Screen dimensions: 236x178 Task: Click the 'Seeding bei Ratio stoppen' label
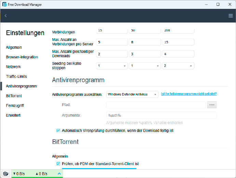click(67, 66)
